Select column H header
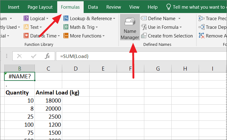 pos(185,68)
